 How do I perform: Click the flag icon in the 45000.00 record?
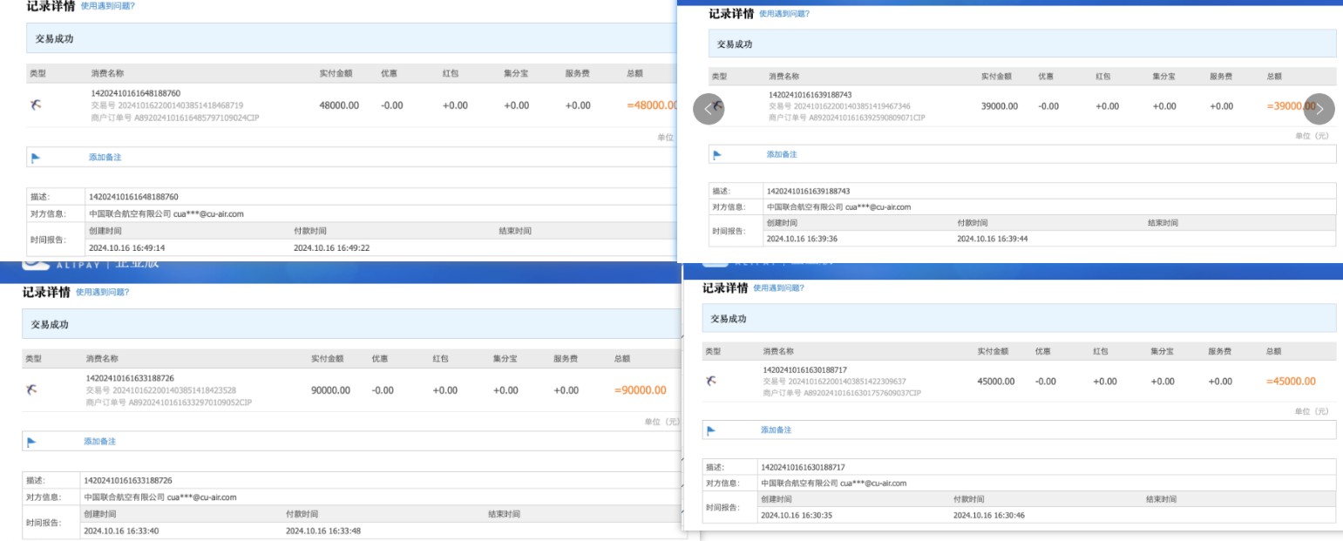point(711,430)
